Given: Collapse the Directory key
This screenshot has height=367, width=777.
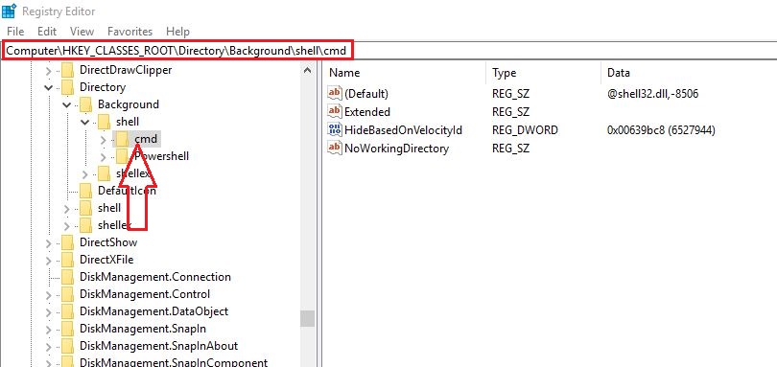Looking at the screenshot, I should pyautogui.click(x=48, y=87).
